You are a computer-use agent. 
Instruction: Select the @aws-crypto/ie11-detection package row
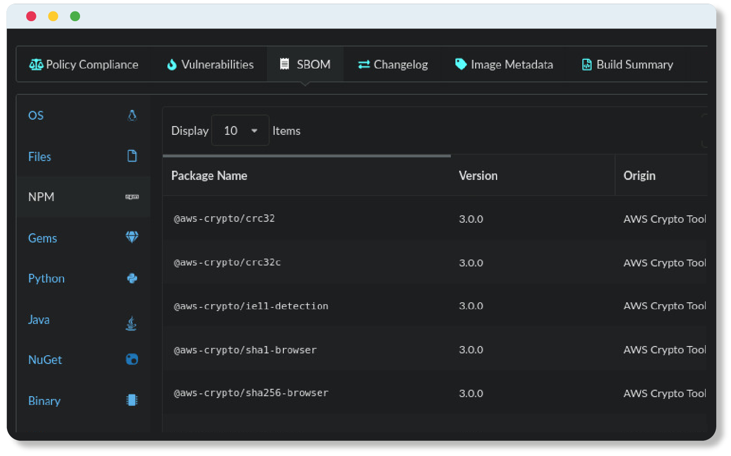[435, 306]
